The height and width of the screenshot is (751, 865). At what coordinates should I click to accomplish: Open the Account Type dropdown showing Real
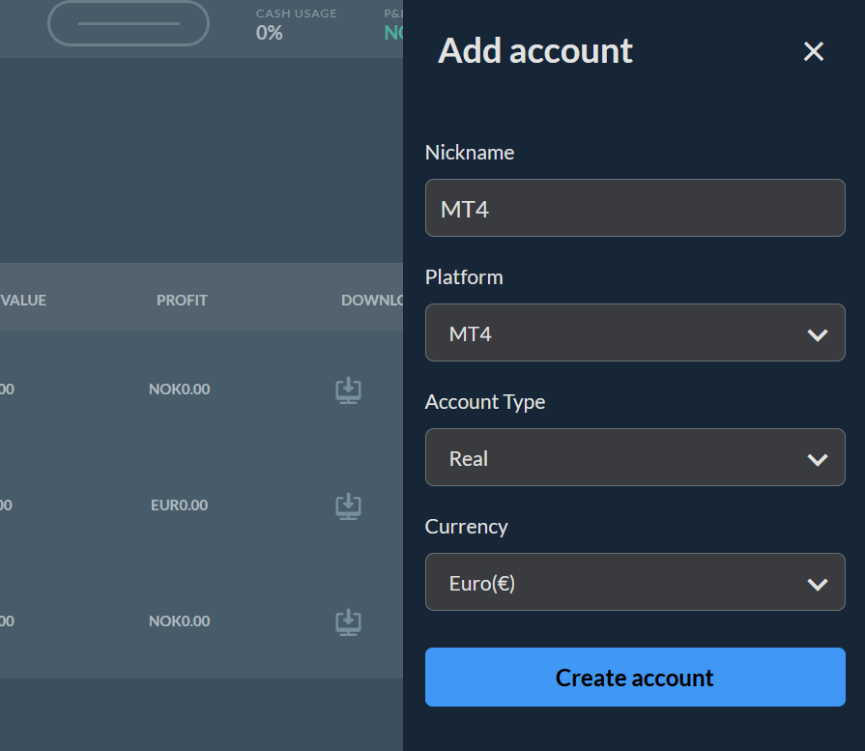pos(635,457)
